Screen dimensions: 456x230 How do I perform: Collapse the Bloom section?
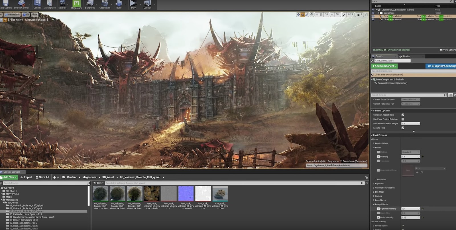[374, 148]
